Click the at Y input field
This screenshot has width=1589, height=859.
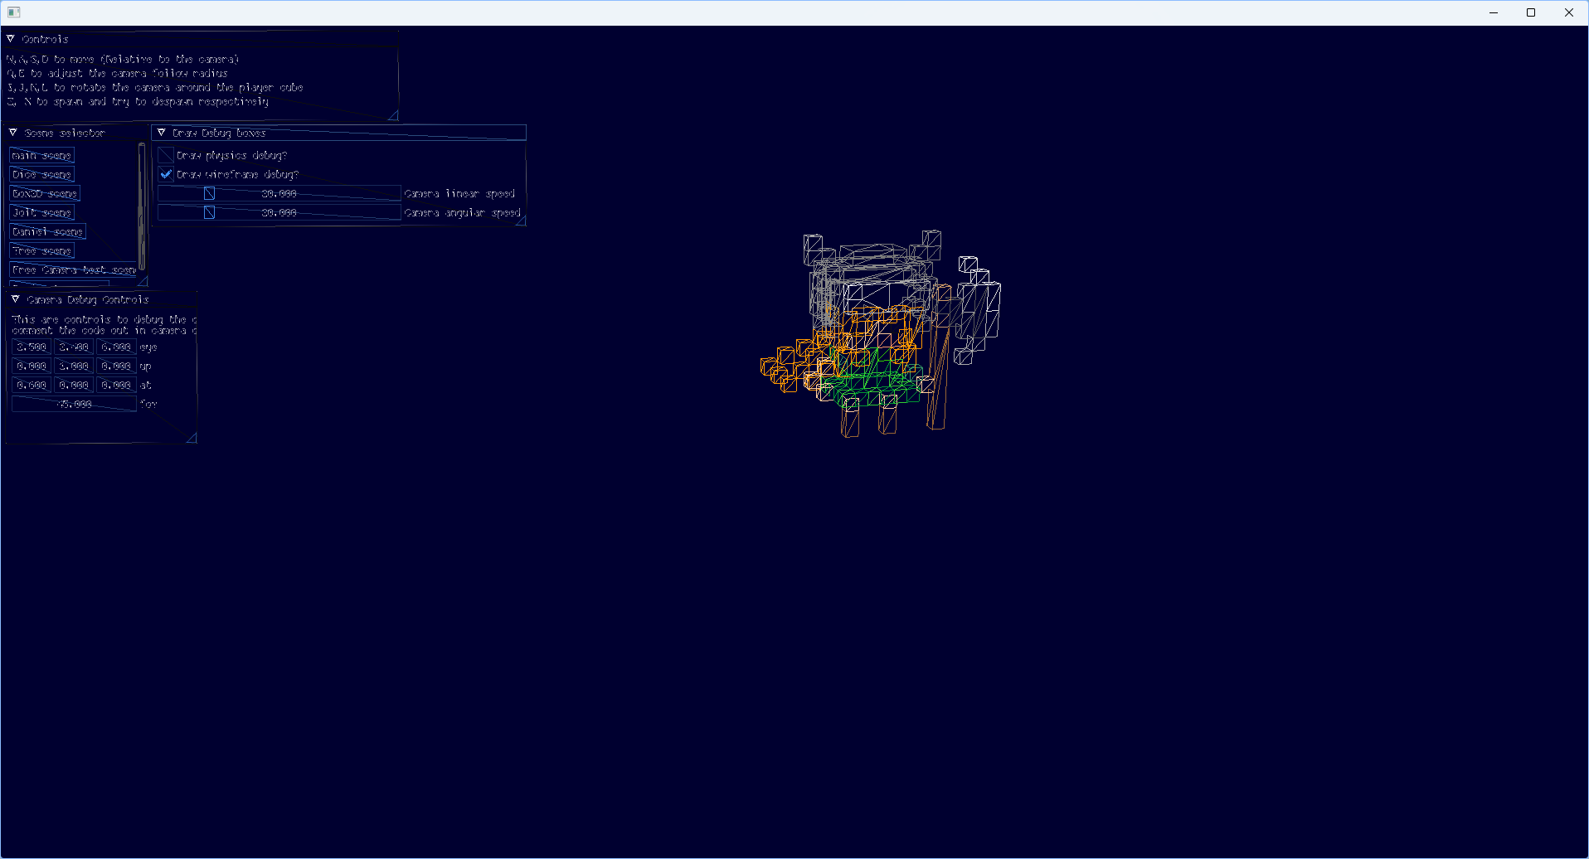[x=74, y=385]
